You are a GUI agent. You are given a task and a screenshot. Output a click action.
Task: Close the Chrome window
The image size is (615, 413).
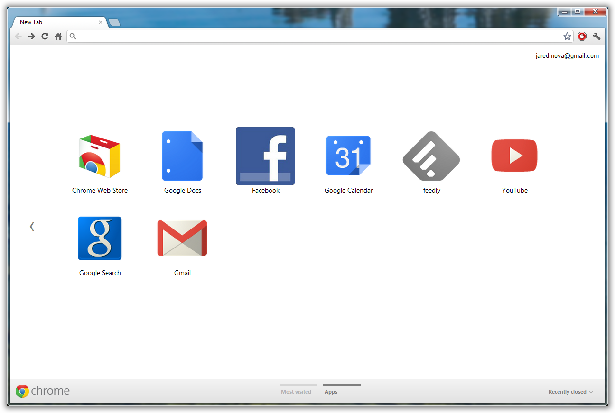click(595, 11)
